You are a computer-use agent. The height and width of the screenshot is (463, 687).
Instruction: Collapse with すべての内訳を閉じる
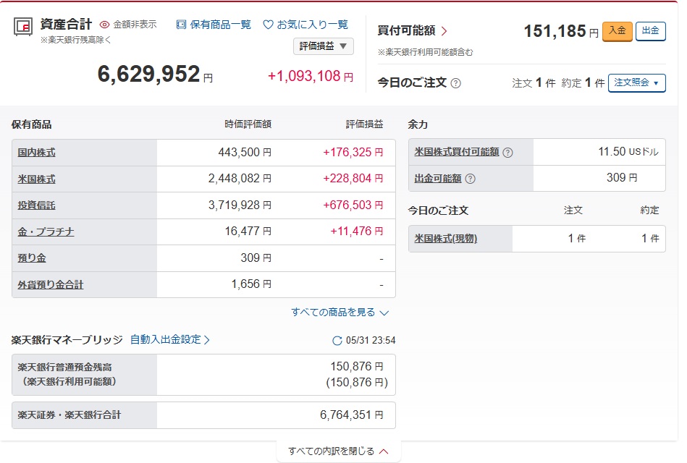pos(338,451)
